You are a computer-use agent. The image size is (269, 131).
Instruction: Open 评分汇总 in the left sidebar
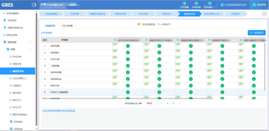pyautogui.click(x=16, y=107)
